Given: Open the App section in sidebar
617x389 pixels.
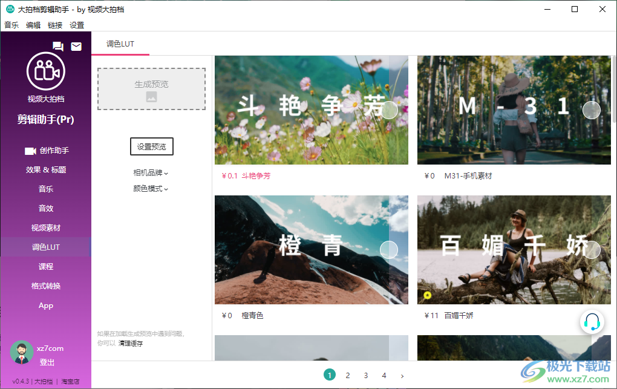Looking at the screenshot, I should pos(46,305).
